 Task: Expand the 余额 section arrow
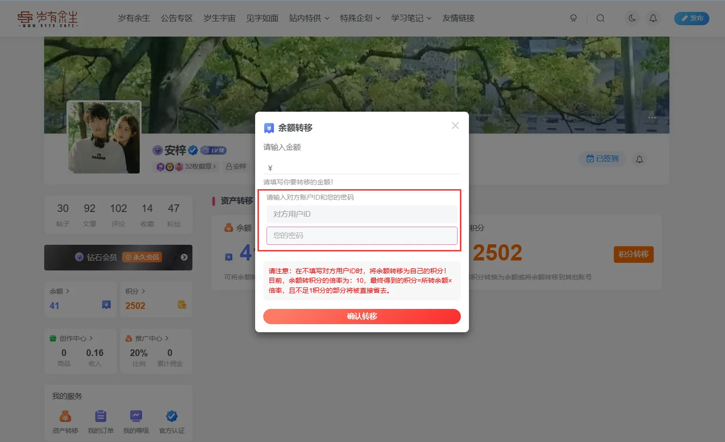tap(67, 291)
